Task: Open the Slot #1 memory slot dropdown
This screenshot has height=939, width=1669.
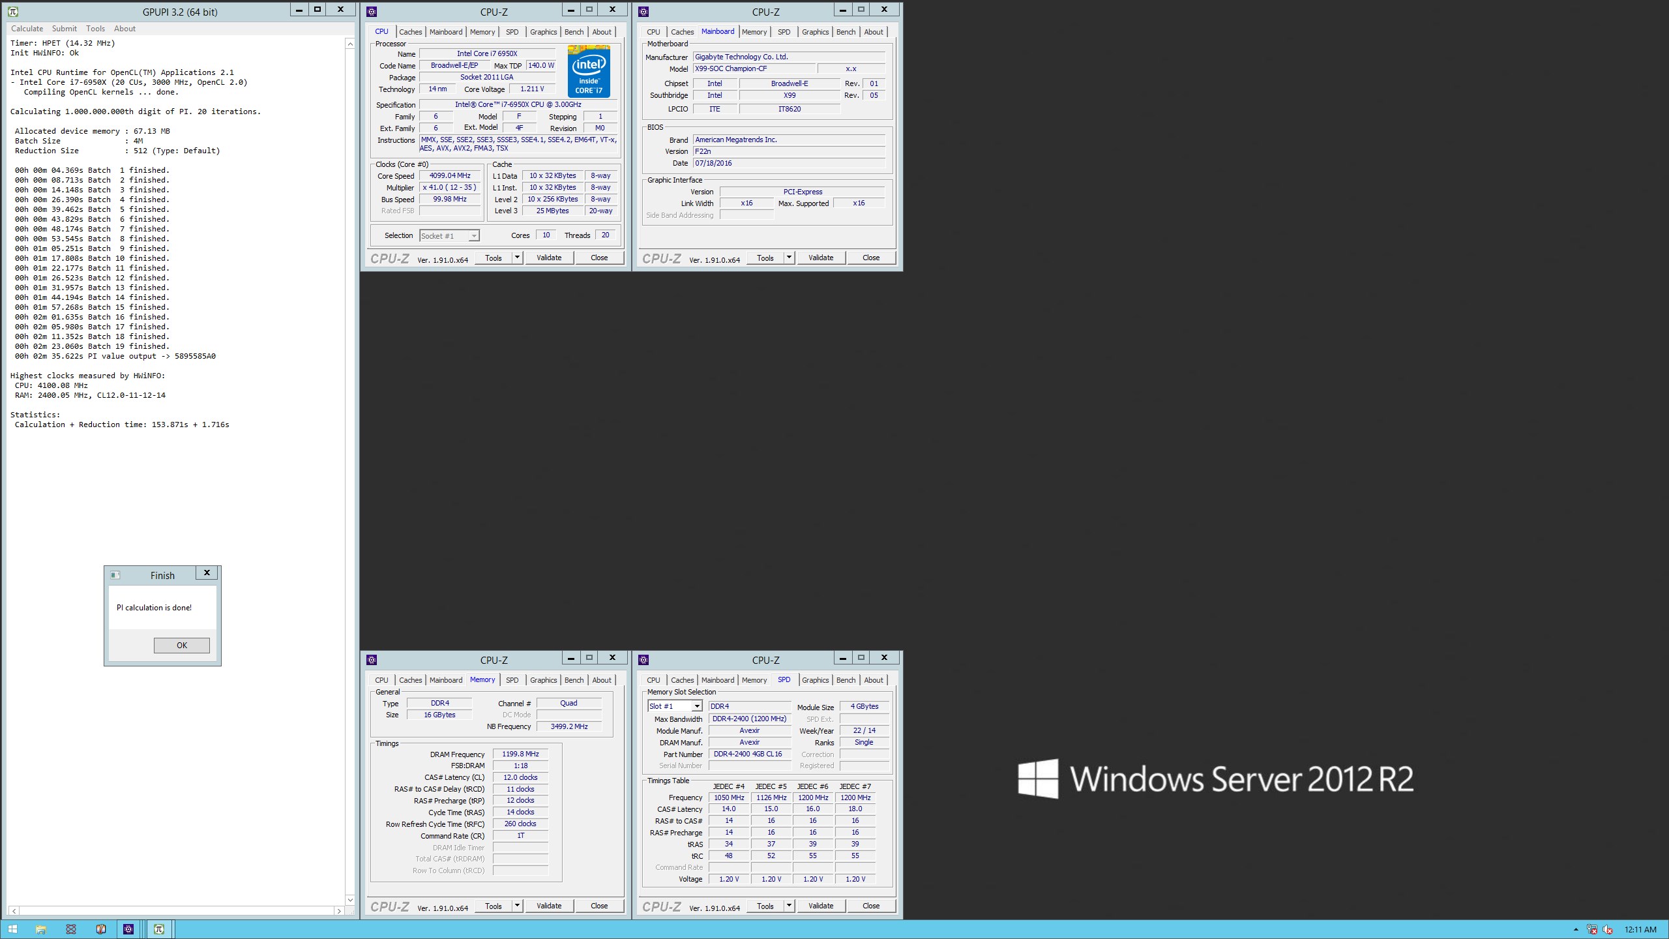Action: pyautogui.click(x=697, y=706)
